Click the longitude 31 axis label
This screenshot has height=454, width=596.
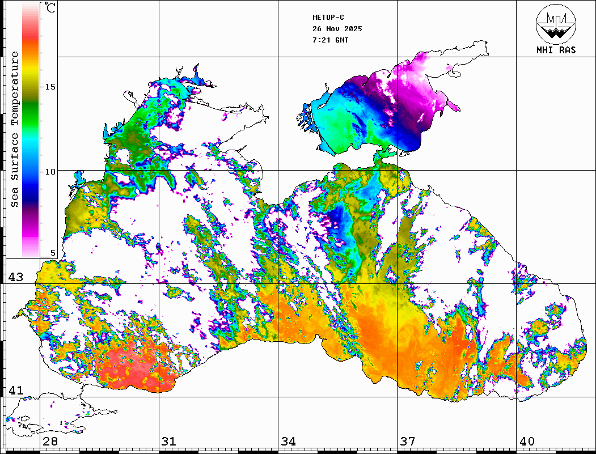tap(168, 442)
